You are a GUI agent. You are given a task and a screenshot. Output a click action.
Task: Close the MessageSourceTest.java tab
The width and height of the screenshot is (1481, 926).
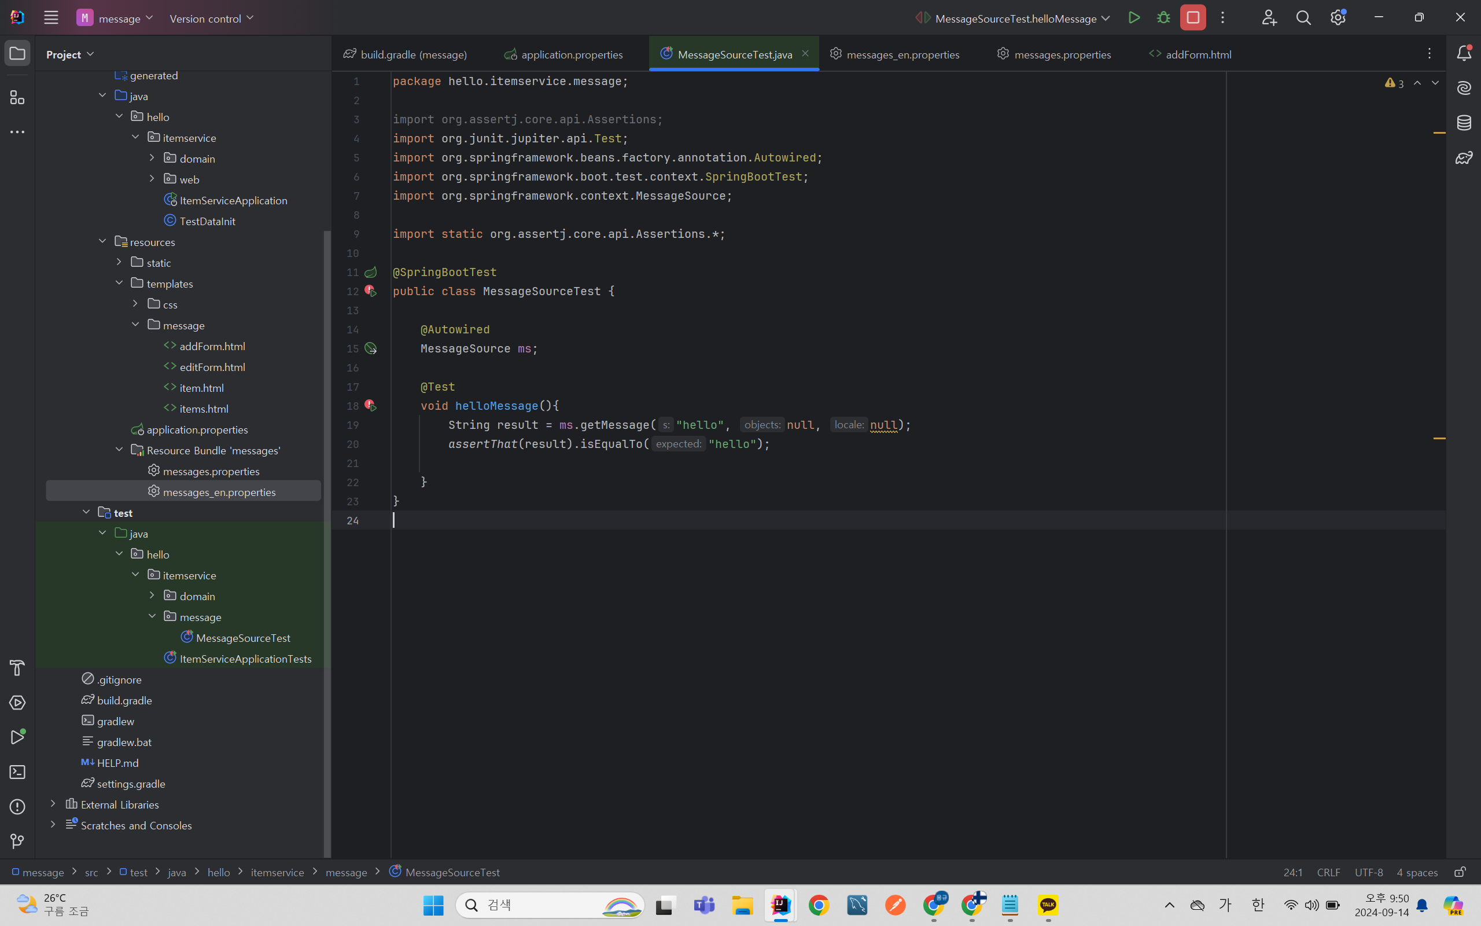(805, 53)
